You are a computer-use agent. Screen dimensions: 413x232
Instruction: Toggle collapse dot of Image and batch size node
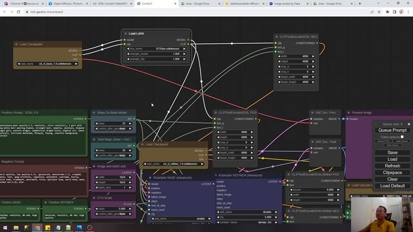click(x=94, y=166)
